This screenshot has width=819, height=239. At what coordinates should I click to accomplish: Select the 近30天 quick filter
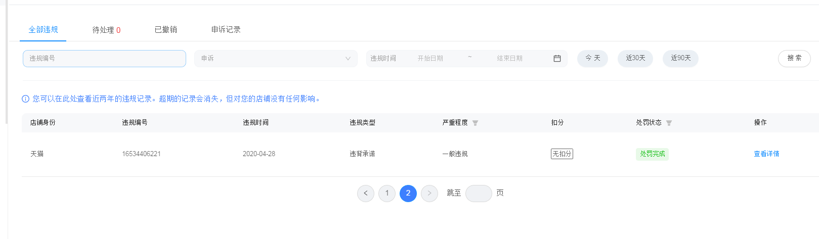635,59
